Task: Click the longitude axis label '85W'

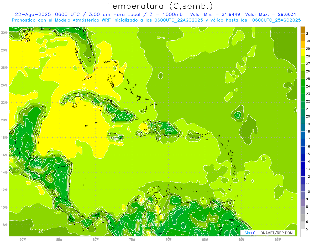Action: (59, 240)
